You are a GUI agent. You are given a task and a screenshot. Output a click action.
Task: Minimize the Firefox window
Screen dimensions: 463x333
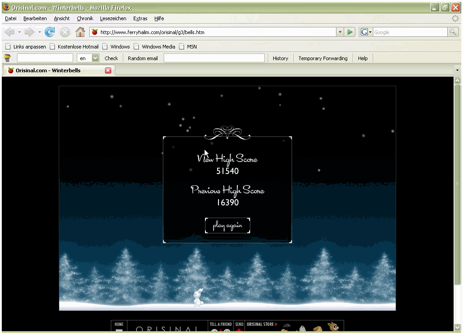(434, 7)
